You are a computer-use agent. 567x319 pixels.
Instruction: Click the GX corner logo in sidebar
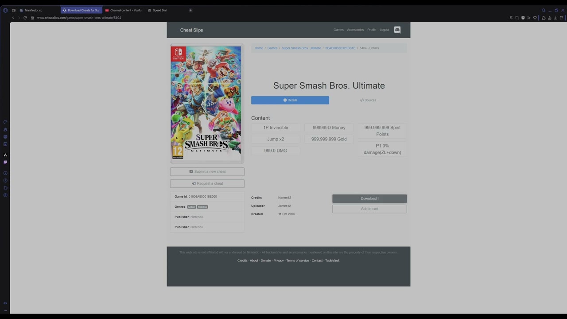pyautogui.click(x=5, y=303)
